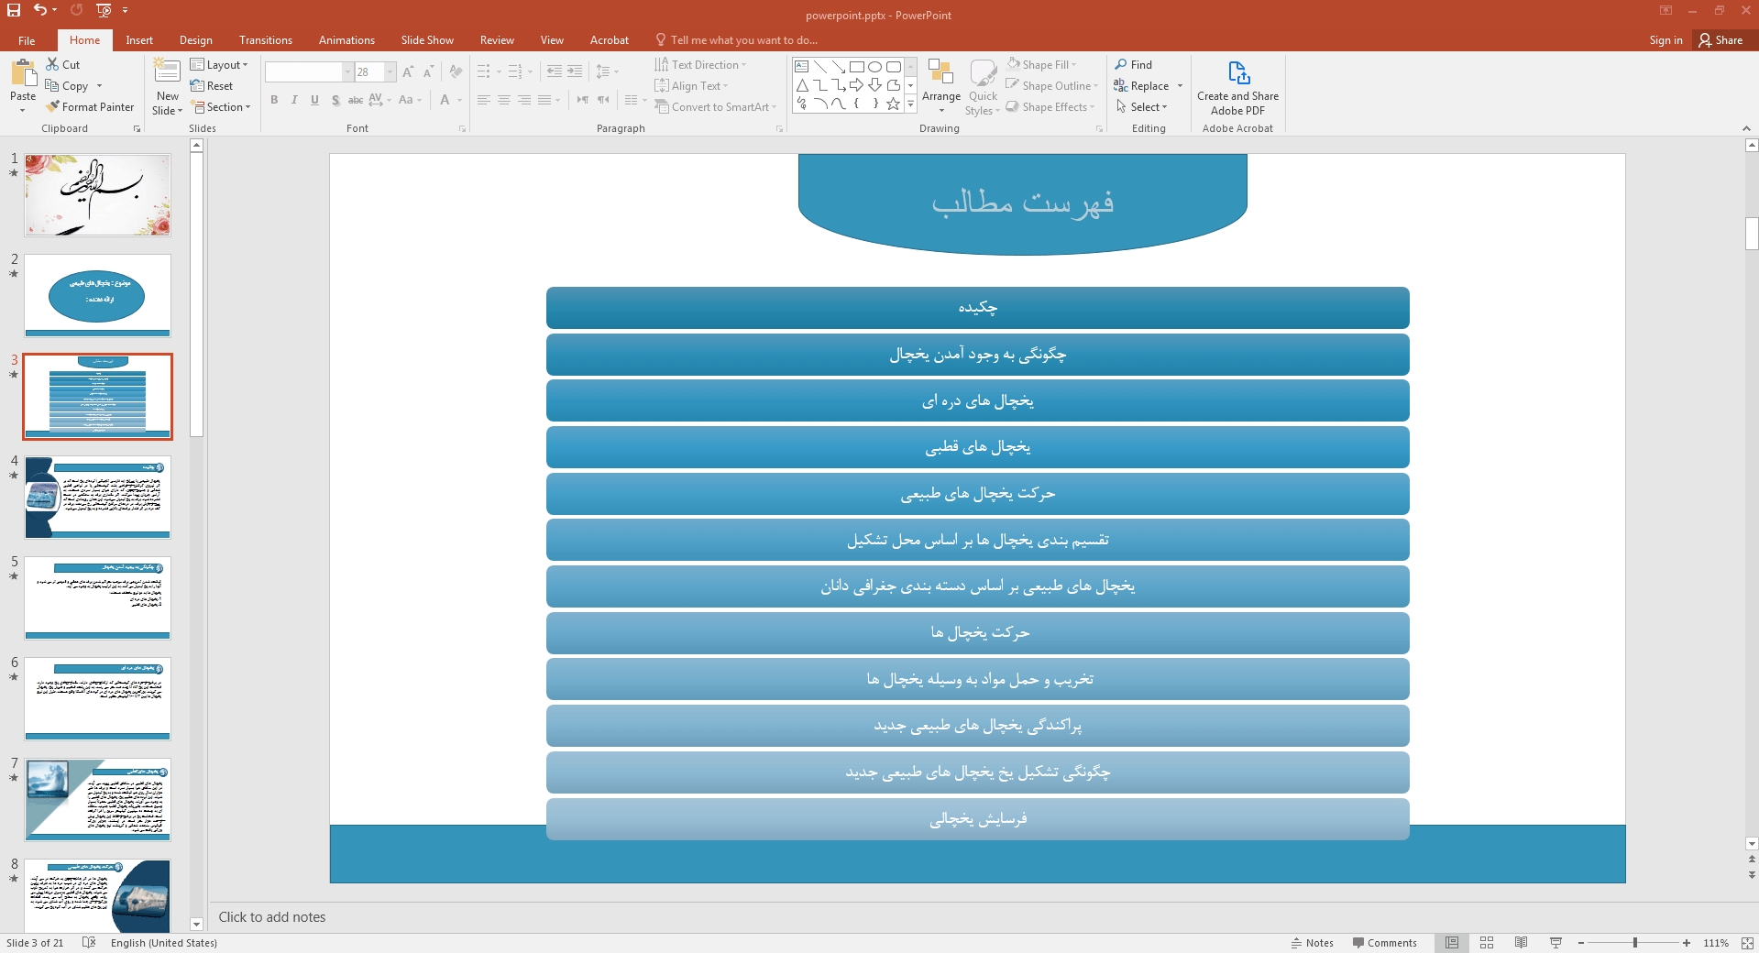Open the font name dropdown
The height and width of the screenshot is (953, 1759).
click(347, 71)
